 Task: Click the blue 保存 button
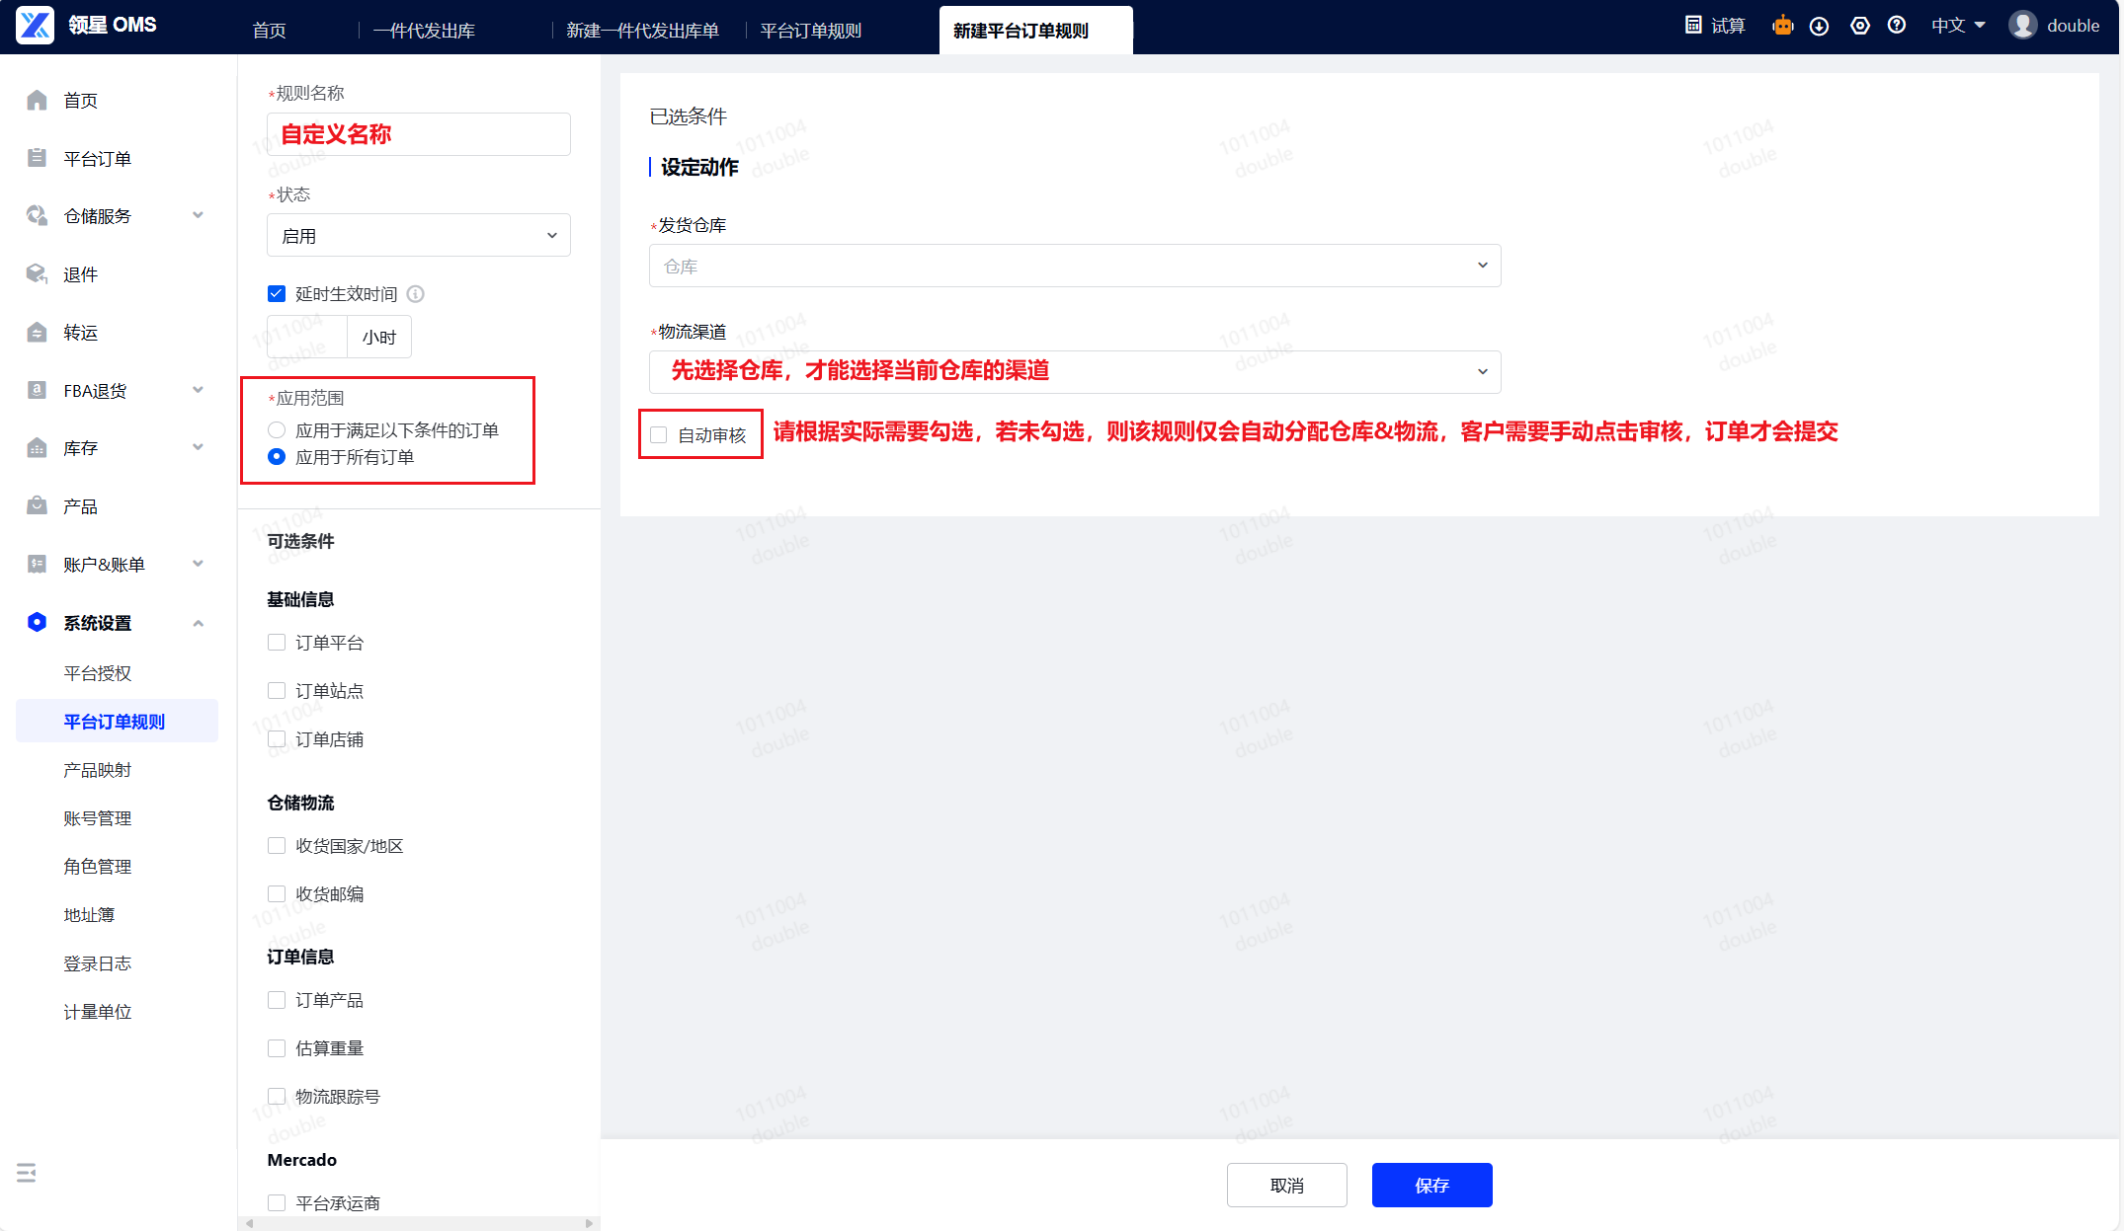1431,1185
